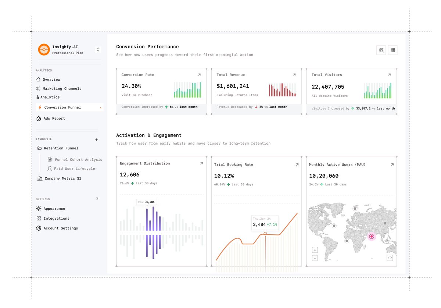Add a new favourite with plus icon
The height and width of the screenshot is (308, 441).
[x=97, y=140]
